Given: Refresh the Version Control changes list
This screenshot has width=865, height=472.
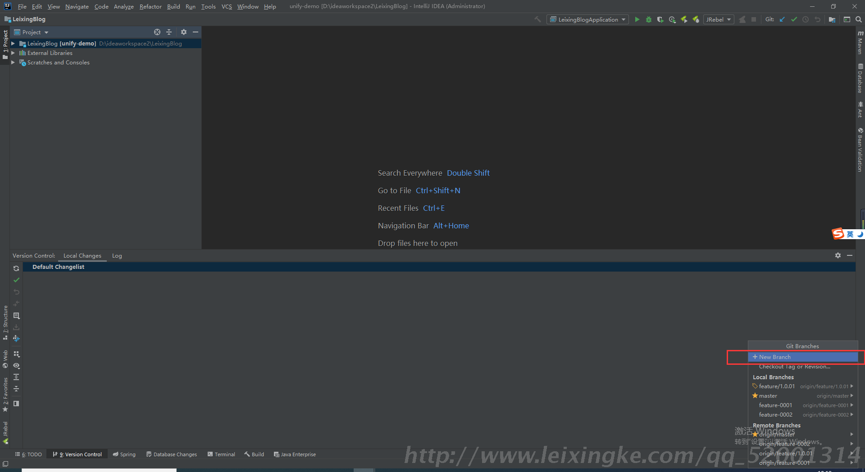Looking at the screenshot, I should (x=16, y=268).
